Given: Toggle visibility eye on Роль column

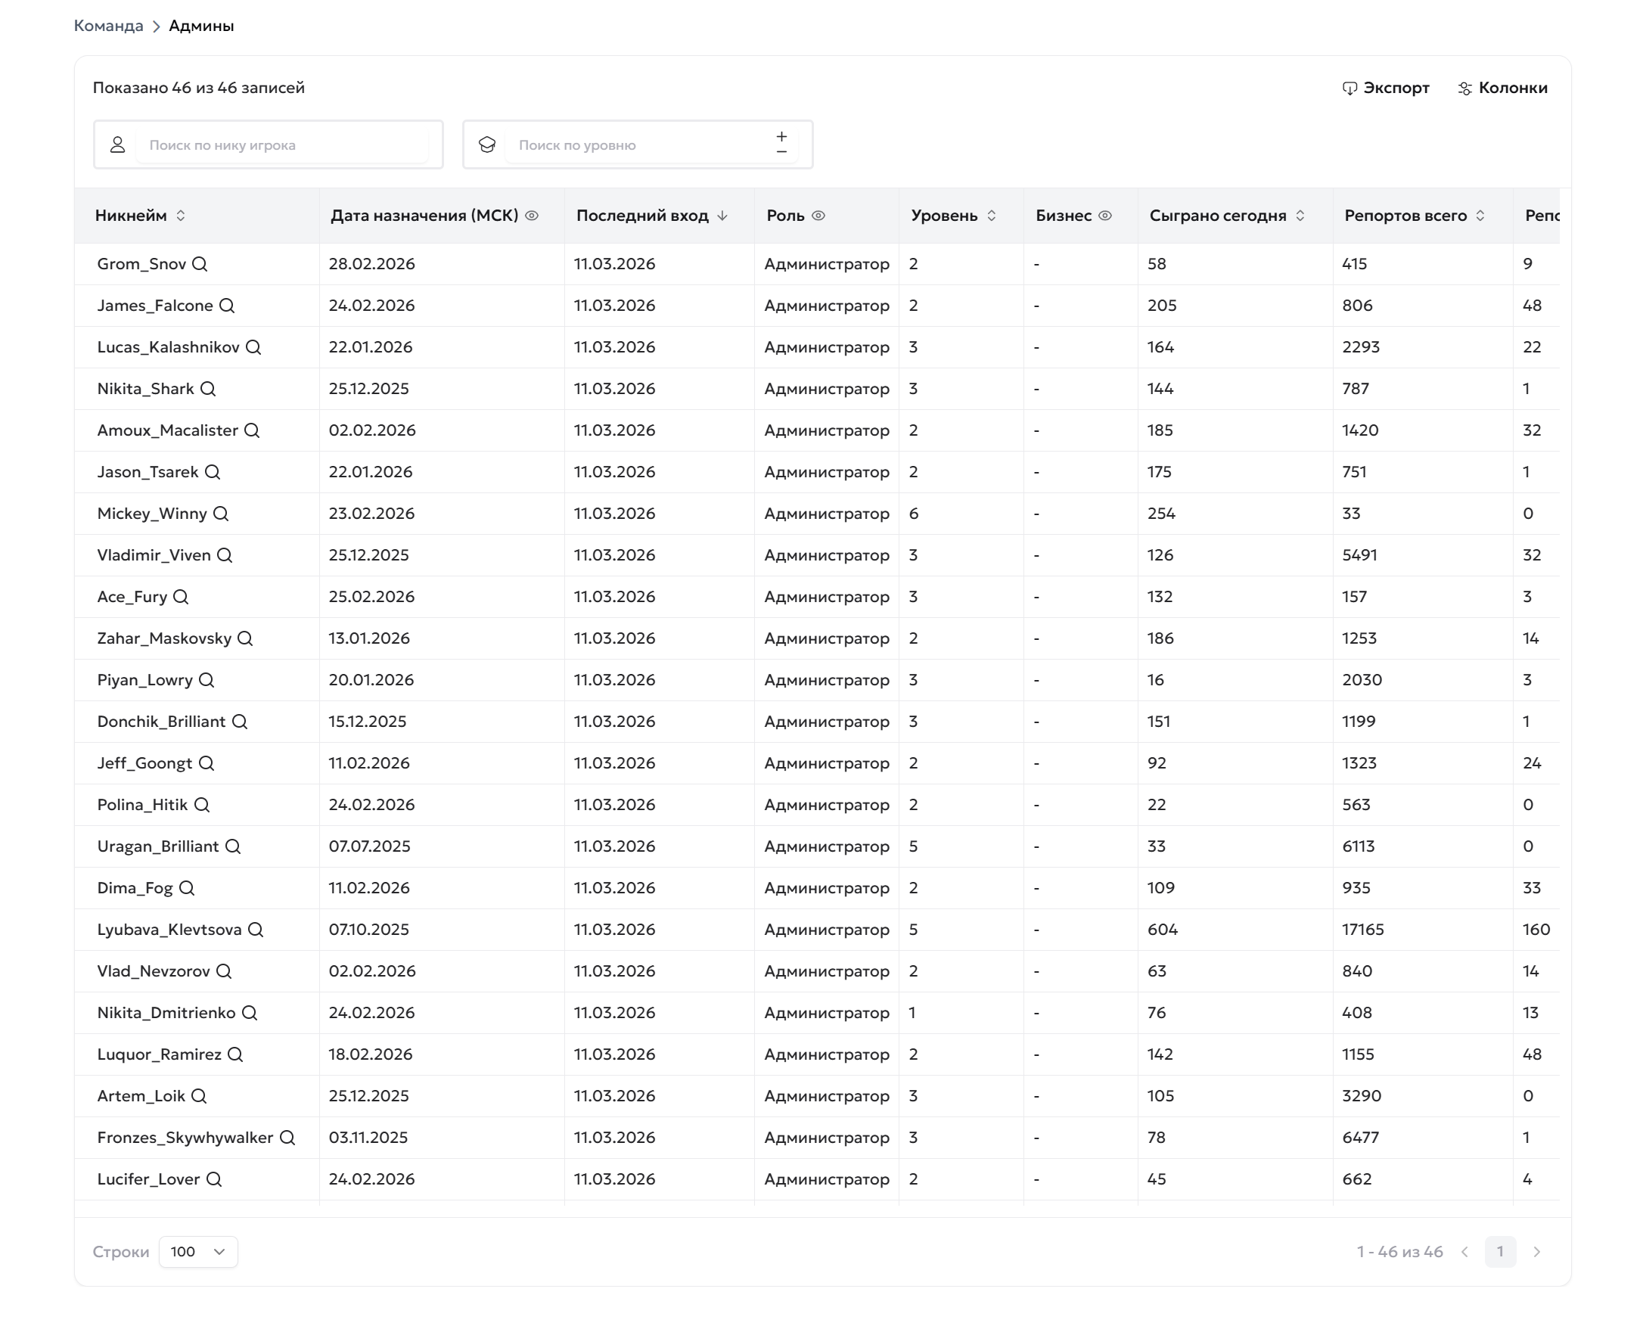Looking at the screenshot, I should click(x=818, y=216).
